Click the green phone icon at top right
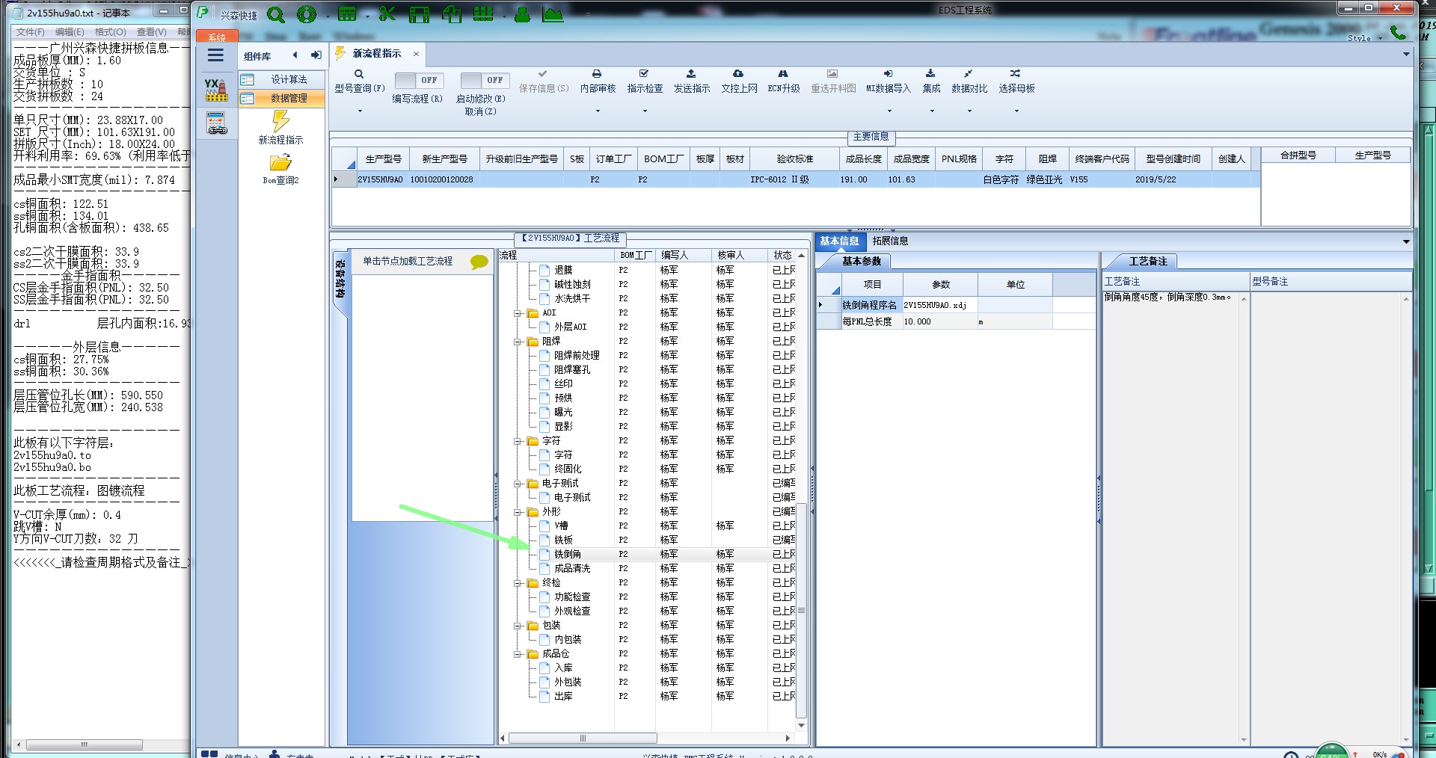The width and height of the screenshot is (1436, 758). tap(1397, 31)
